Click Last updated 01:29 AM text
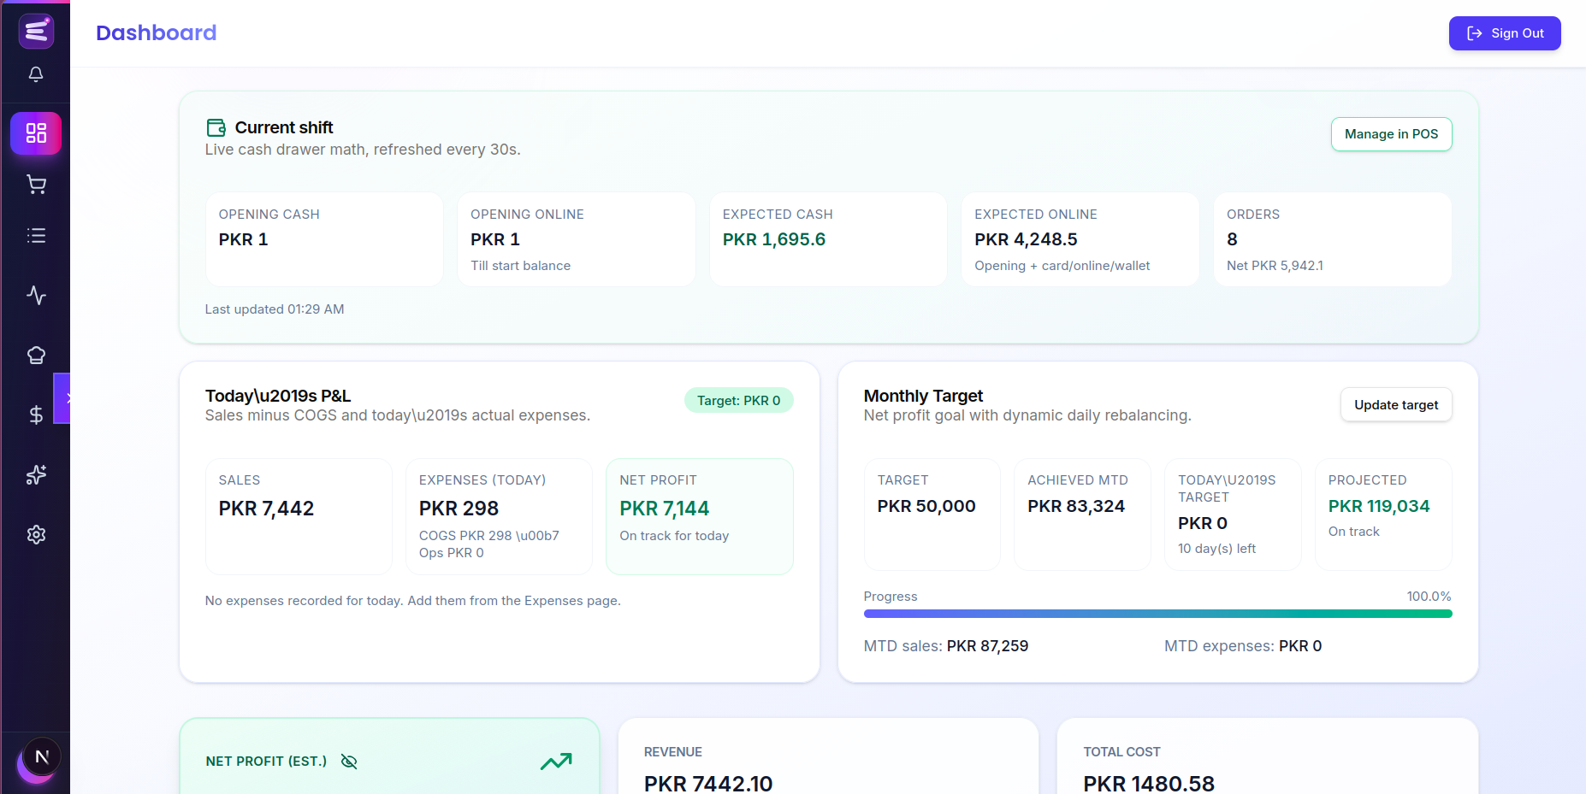The width and height of the screenshot is (1586, 794). [x=275, y=309]
